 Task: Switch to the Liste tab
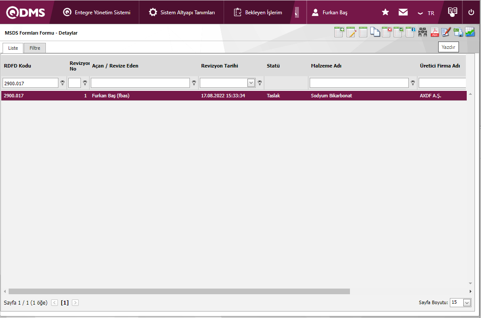pos(13,48)
